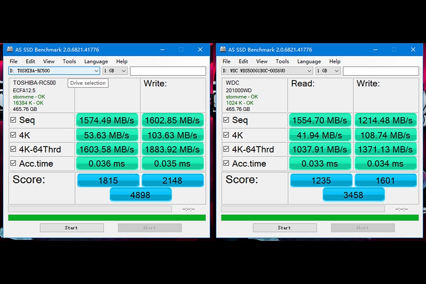Image resolution: width=426 pixels, height=284 pixels.
Task: Open the TOSHIBA-RC500 drive selection dropdown
Action: click(54, 71)
